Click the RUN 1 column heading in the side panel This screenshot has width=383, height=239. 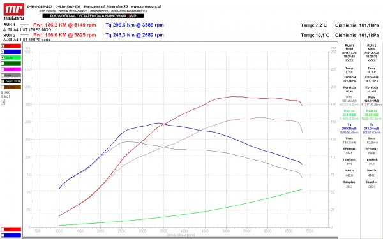tap(349, 45)
